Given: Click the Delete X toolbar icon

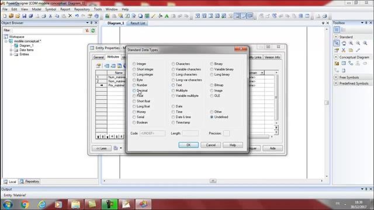Looking at the screenshot, I should click(x=70, y=16).
